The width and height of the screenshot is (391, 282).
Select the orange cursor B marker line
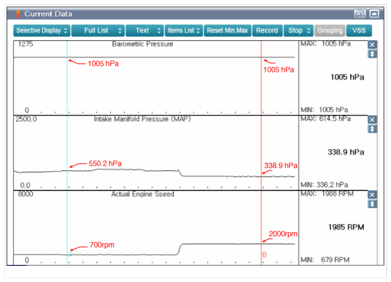(x=261, y=142)
